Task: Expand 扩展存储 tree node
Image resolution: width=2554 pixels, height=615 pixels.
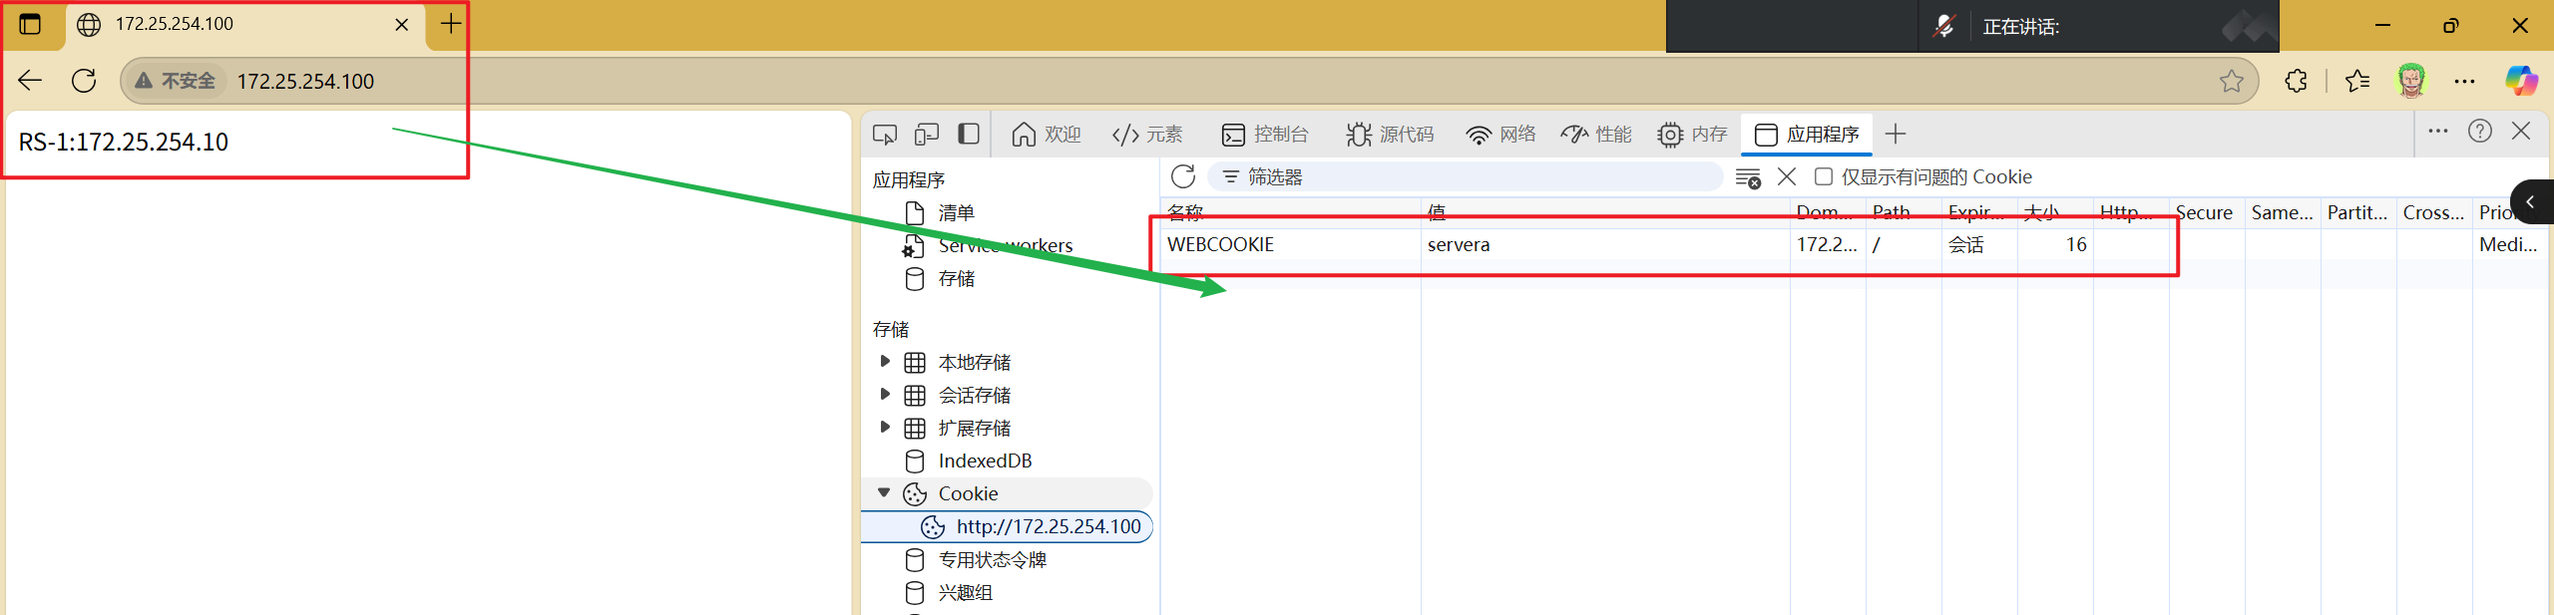Action: click(884, 427)
